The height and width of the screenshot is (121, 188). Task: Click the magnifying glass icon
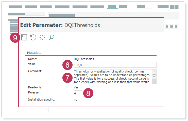click(x=52, y=38)
